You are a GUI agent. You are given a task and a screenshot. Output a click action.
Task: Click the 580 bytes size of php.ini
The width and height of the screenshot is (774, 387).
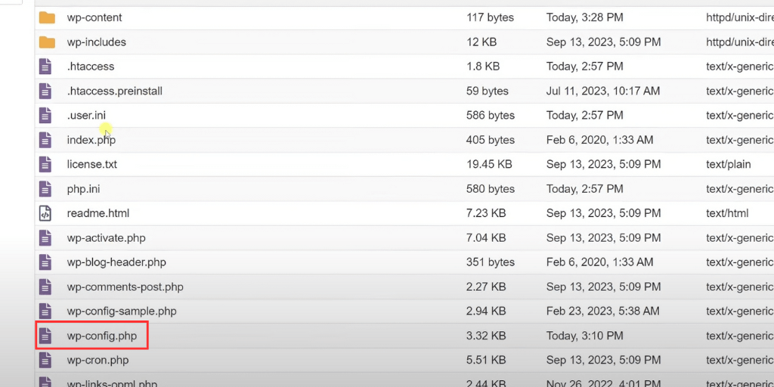point(490,188)
